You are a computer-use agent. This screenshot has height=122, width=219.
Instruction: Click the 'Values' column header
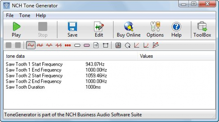[176, 56]
